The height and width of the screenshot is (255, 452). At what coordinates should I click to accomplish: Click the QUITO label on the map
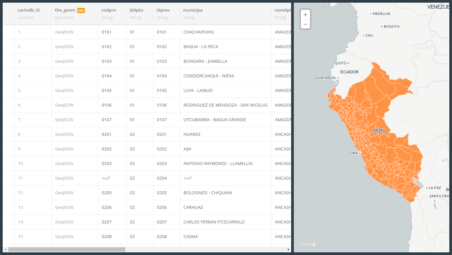point(341,63)
